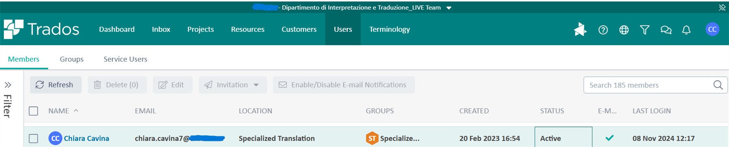Open the help question mark icon
The image size is (729, 147).
tap(603, 30)
